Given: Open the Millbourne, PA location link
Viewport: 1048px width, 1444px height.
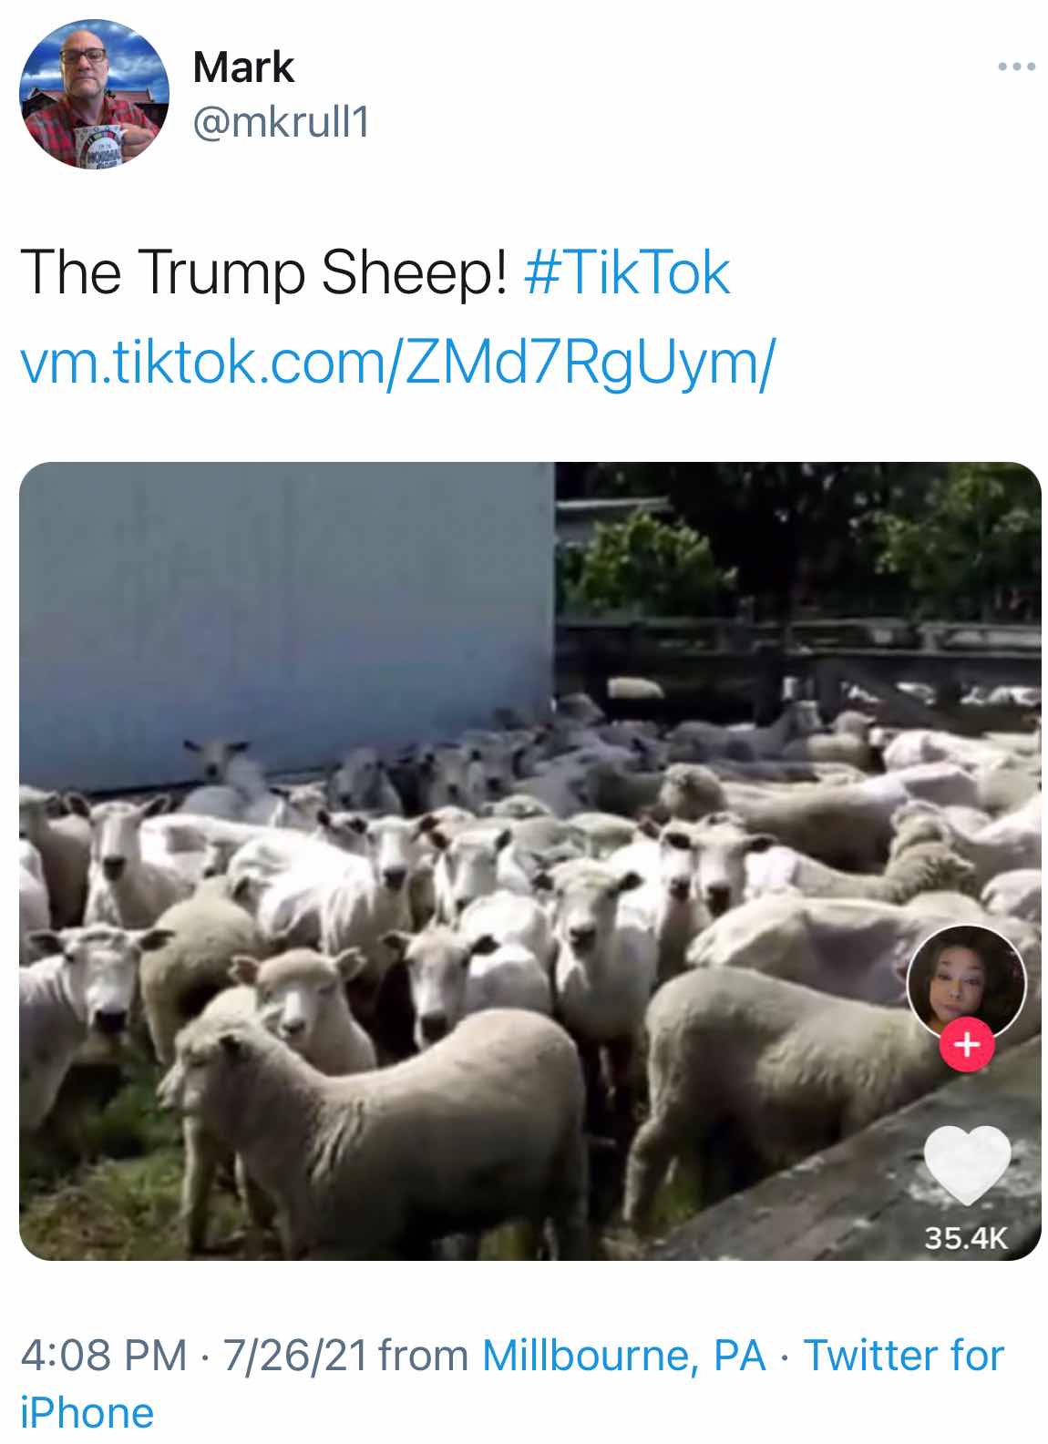Looking at the screenshot, I should pyautogui.click(x=624, y=1355).
